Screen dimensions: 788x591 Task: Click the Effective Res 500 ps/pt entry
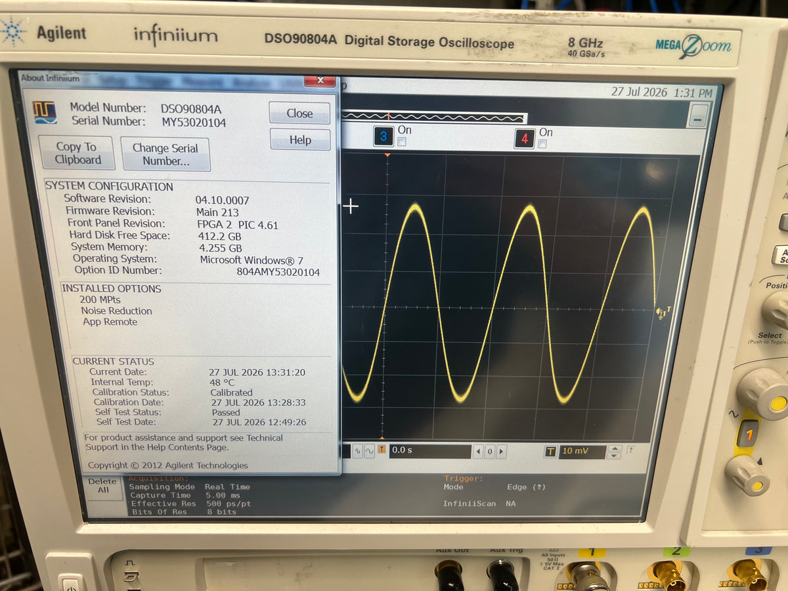(x=191, y=504)
